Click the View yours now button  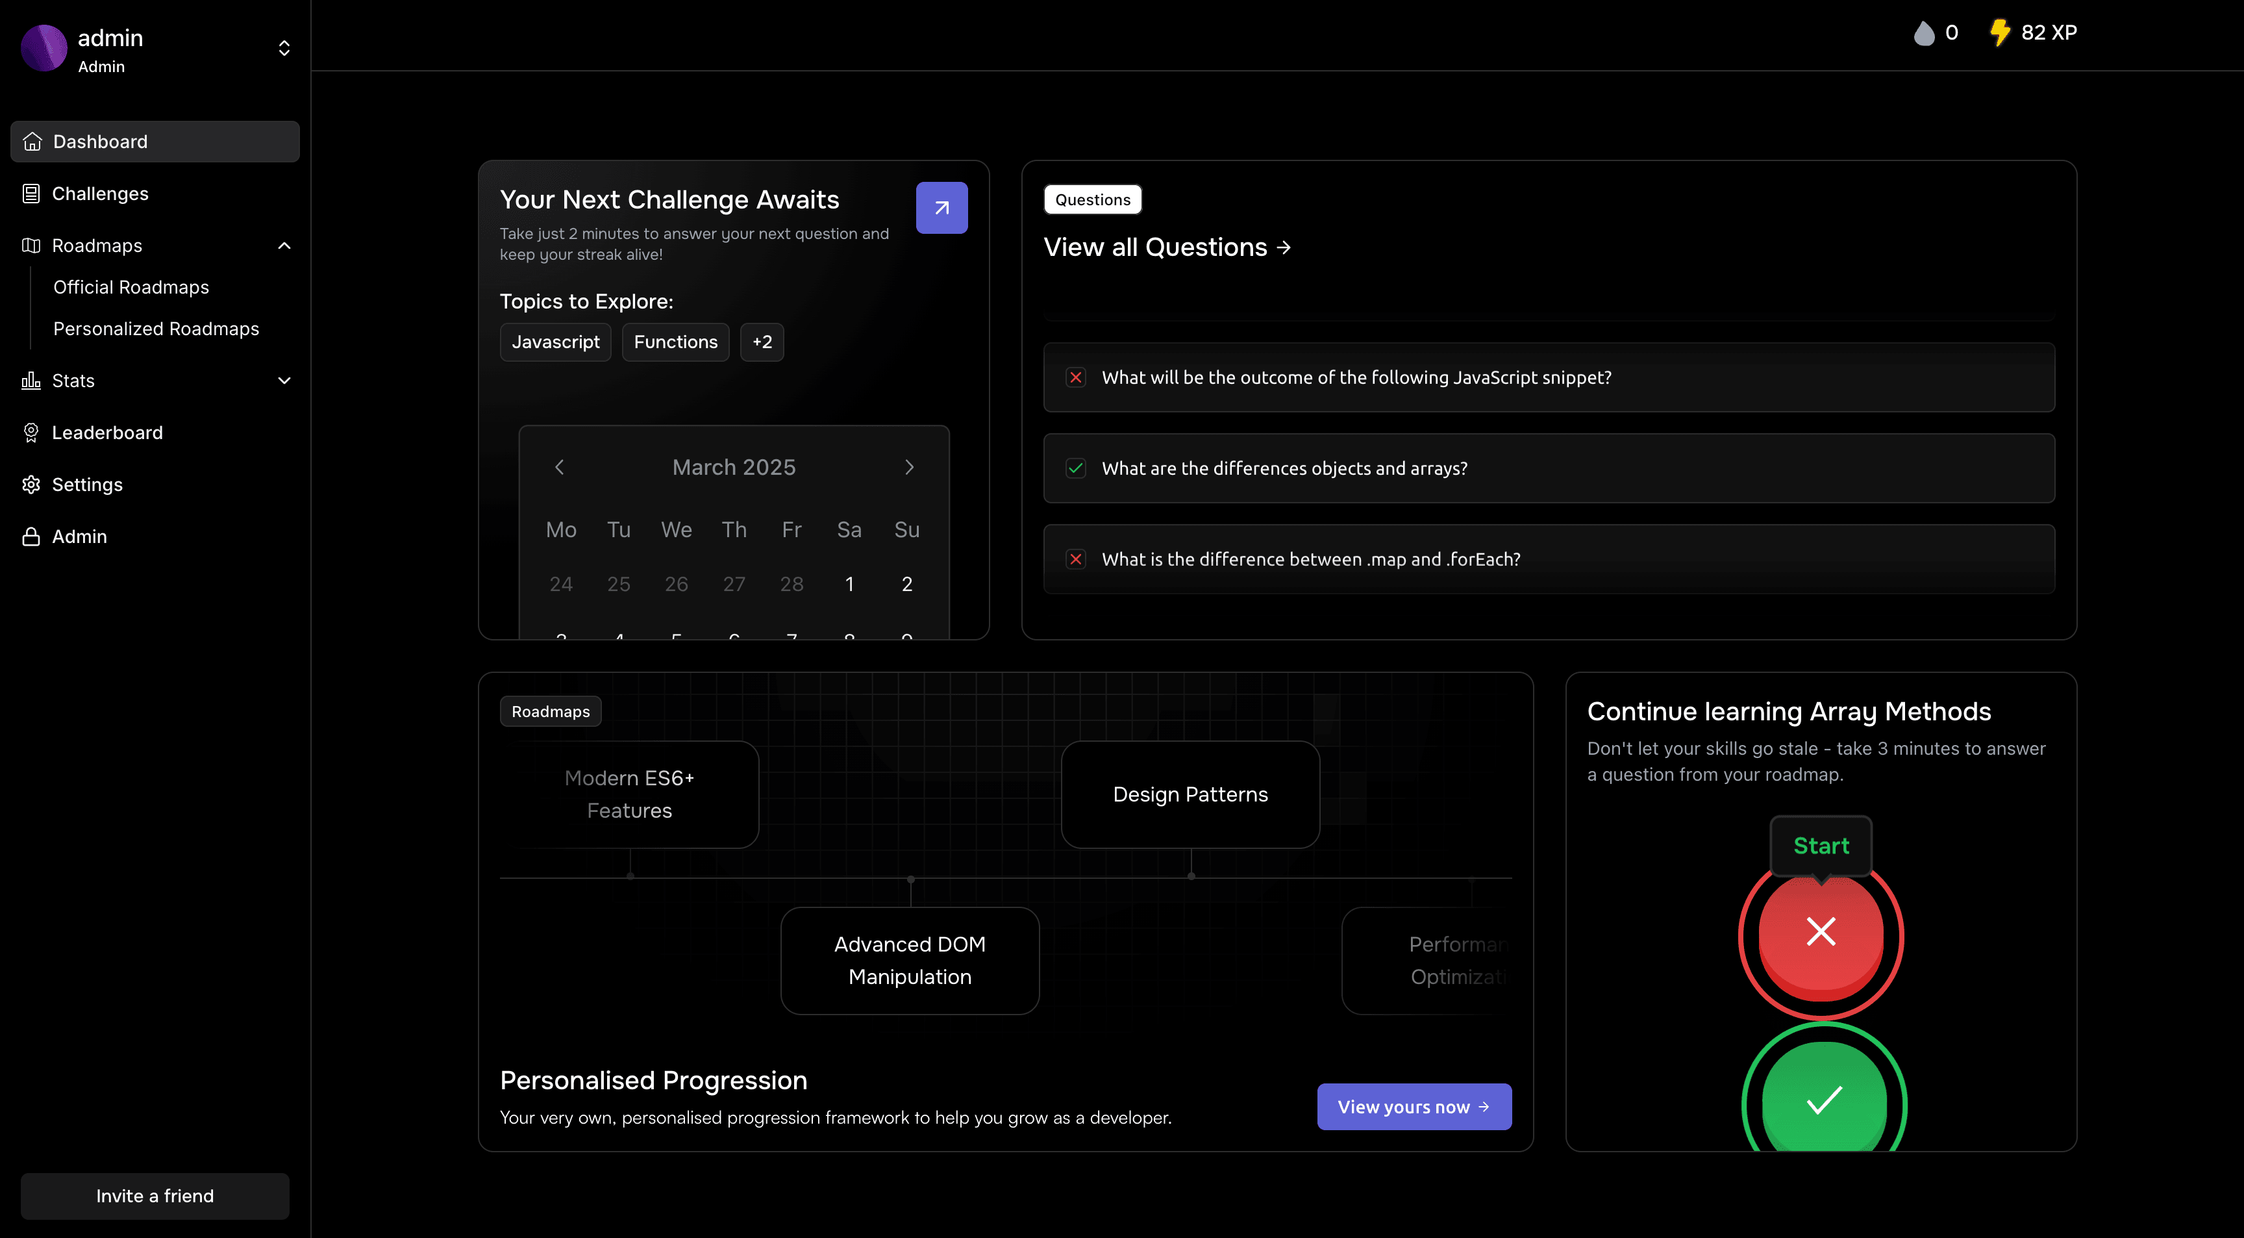pos(1413,1106)
